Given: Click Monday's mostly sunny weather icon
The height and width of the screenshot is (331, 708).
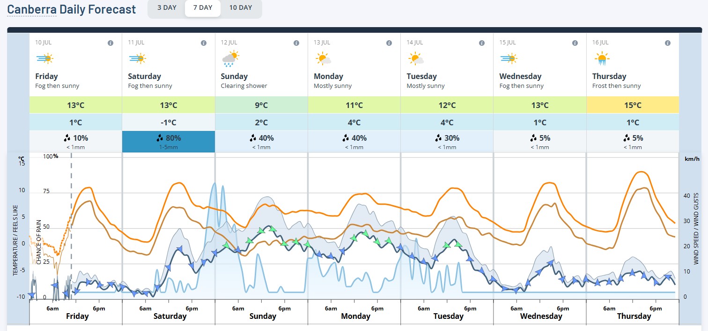Looking at the screenshot, I should (323, 59).
